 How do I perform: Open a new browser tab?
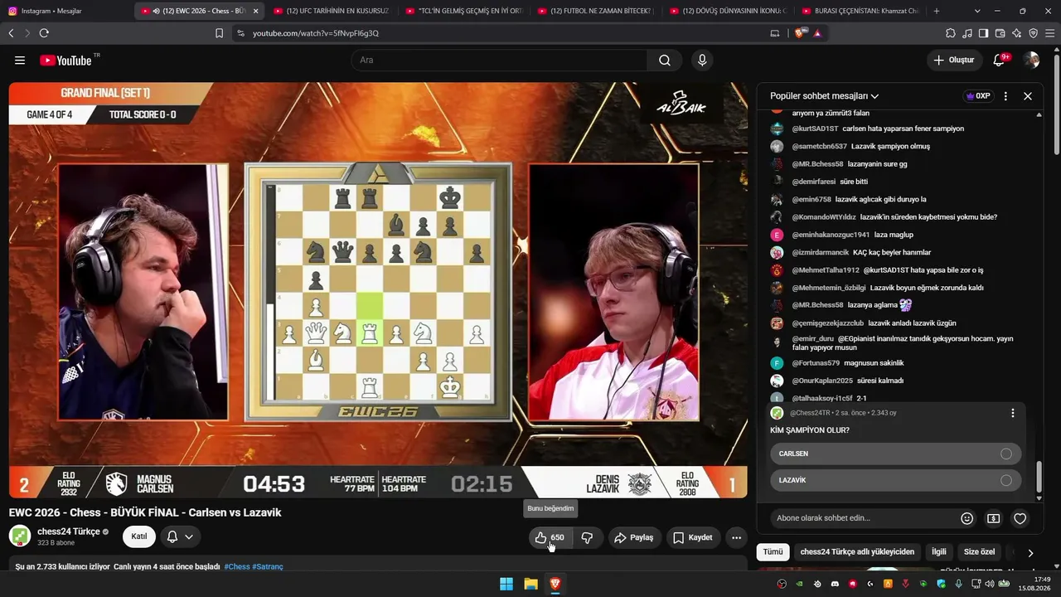click(x=937, y=11)
